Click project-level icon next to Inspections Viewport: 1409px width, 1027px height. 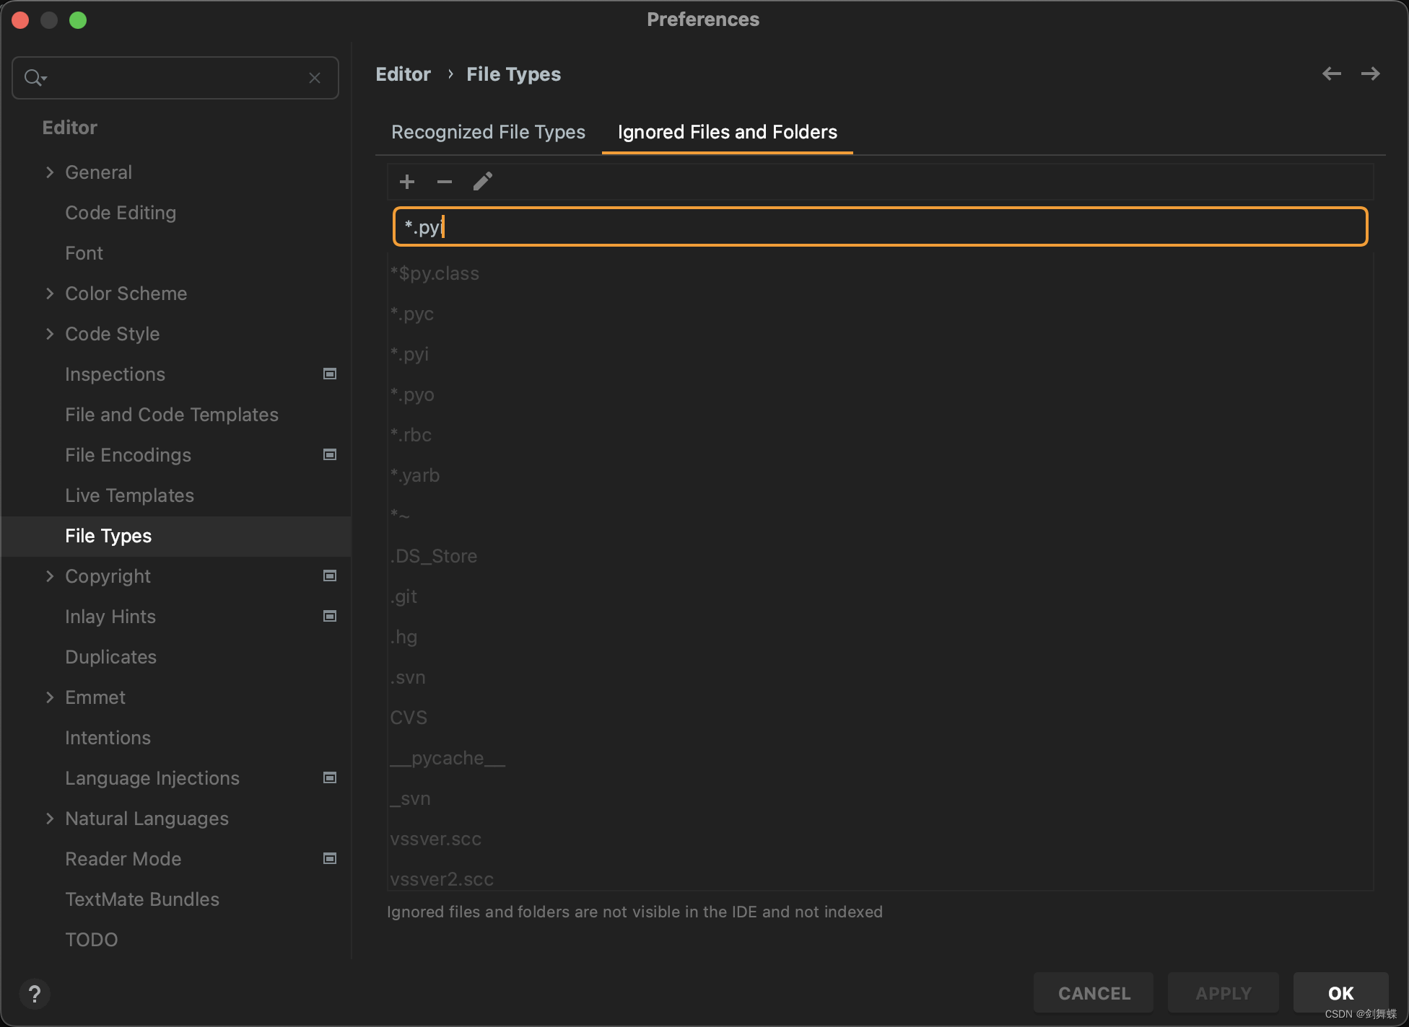click(x=330, y=374)
